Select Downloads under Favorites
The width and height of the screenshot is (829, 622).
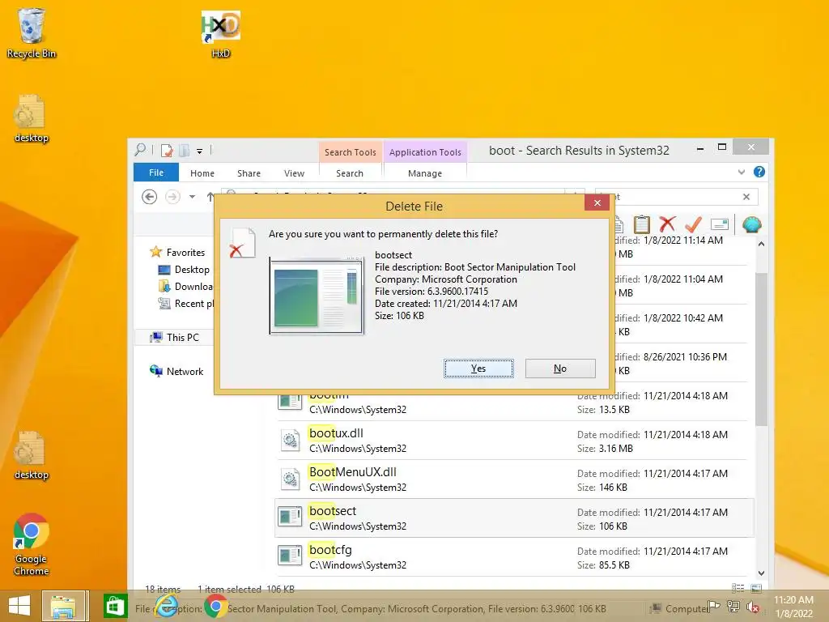185,287
